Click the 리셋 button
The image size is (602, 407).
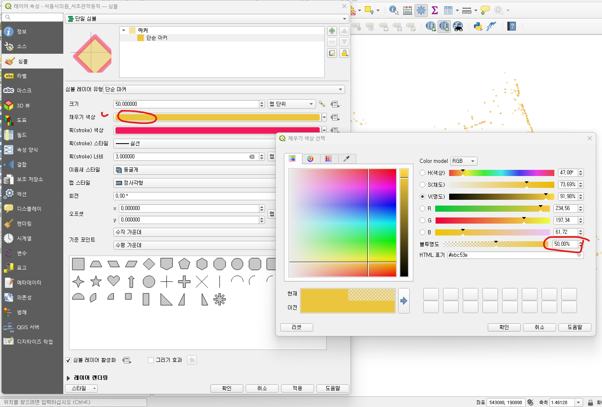point(297,327)
